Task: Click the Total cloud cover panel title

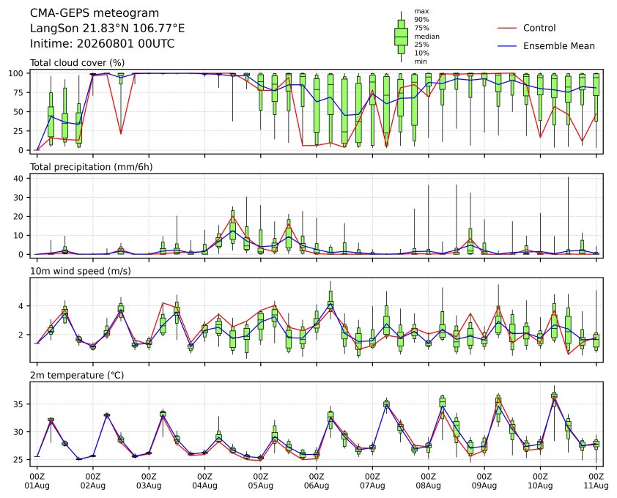Action: coord(78,63)
